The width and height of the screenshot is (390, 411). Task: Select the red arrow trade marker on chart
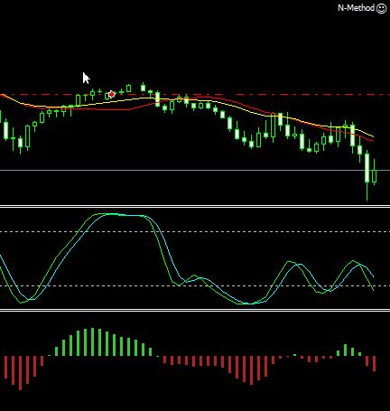point(112,95)
